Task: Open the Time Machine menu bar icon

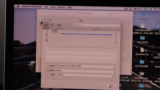Action: [x=146, y=9]
